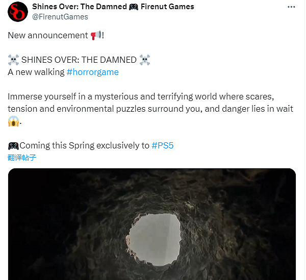Screen dimensions: 306x280
Task: Click the gamepad emoji in the display name
Action: pos(134,7)
